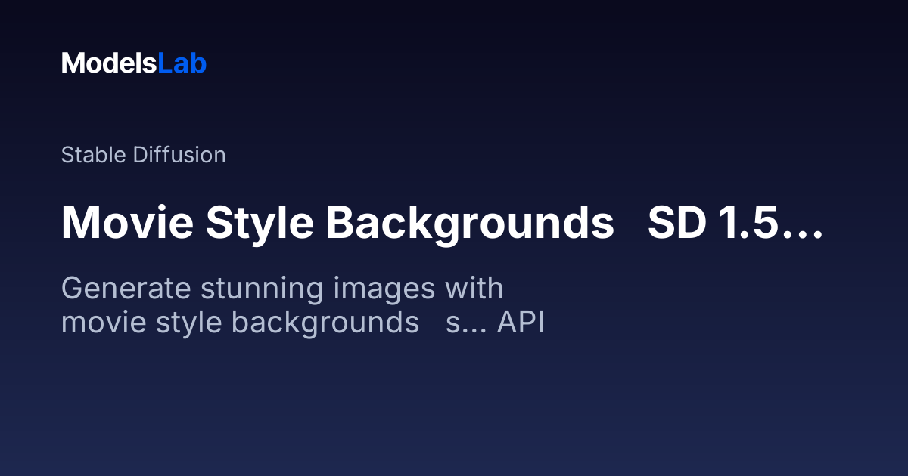Screen dimensions: 908x476
Task: Click the word "Diffusion" above the title
Action: click(179, 155)
